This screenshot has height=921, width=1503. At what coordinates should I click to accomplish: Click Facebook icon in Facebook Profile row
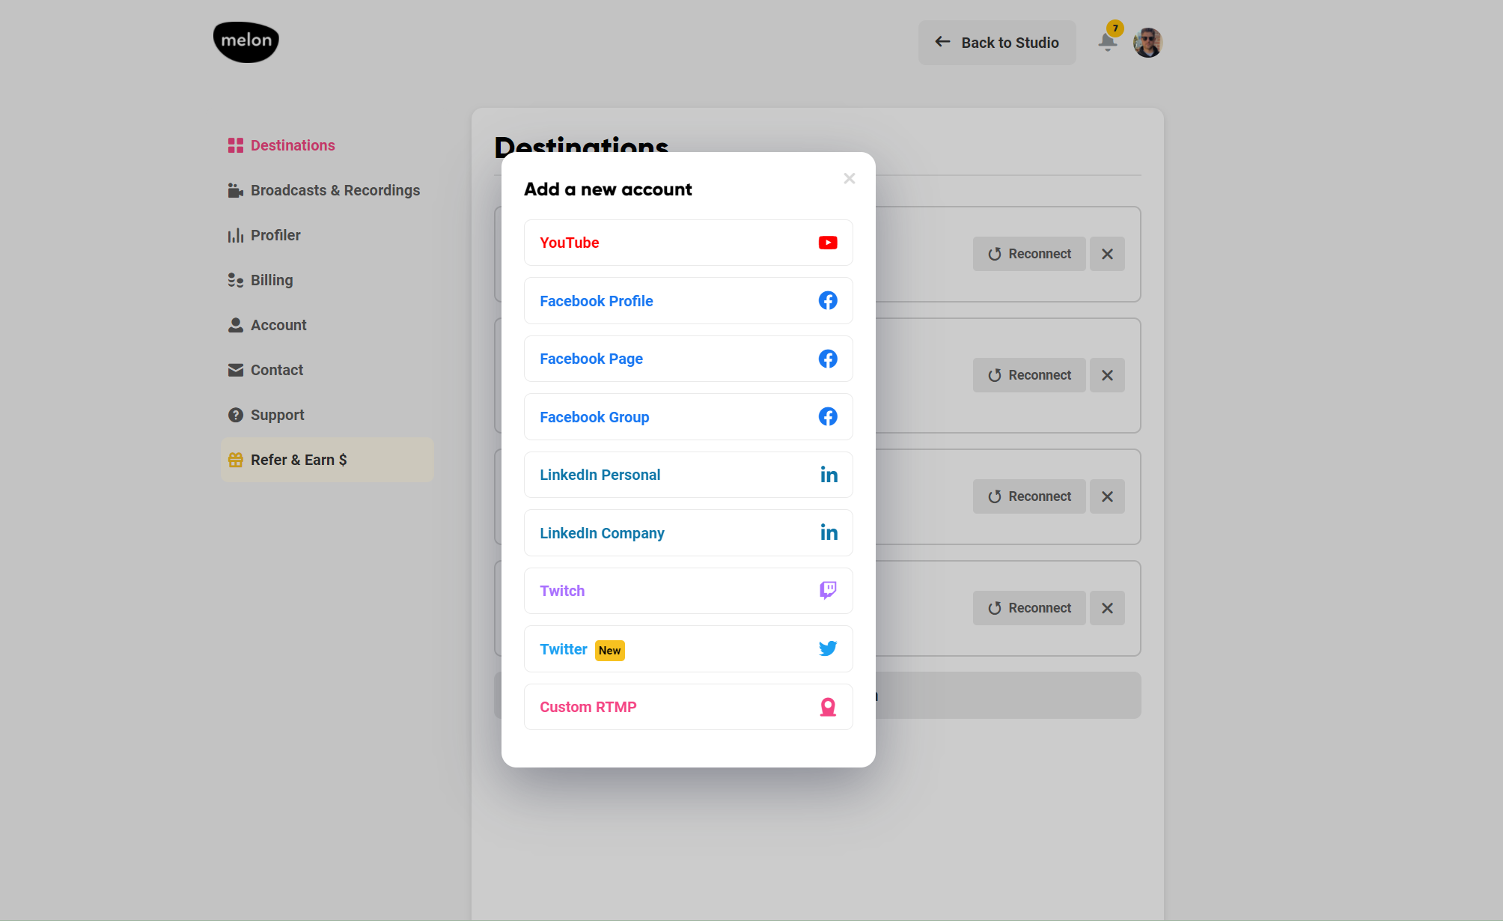828,300
